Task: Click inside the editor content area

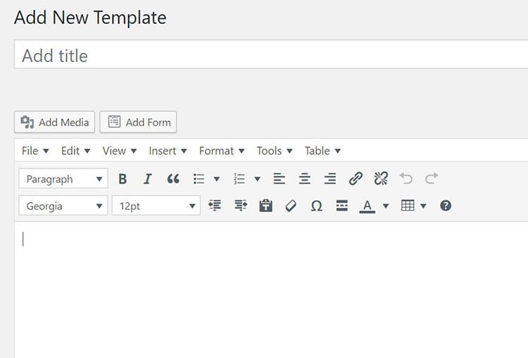Action: point(271,290)
